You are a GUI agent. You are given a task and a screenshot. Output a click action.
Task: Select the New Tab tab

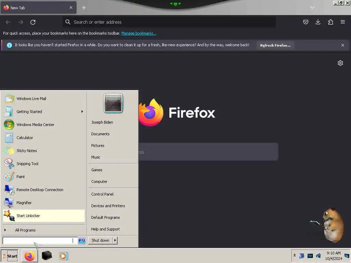click(x=38, y=8)
